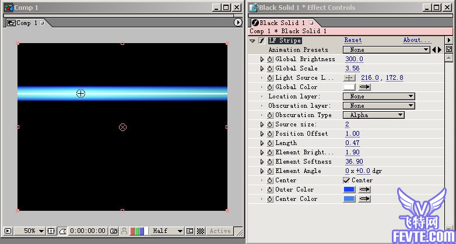Collapse the LF Stripe effect triangle
456x244 pixels.
[x=252, y=41]
